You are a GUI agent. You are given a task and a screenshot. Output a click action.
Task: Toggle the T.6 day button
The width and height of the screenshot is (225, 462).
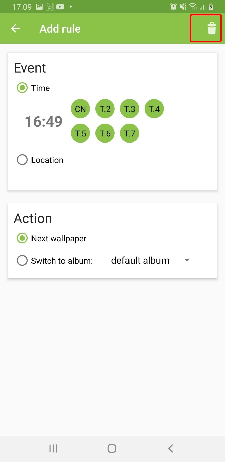pyautogui.click(x=105, y=133)
